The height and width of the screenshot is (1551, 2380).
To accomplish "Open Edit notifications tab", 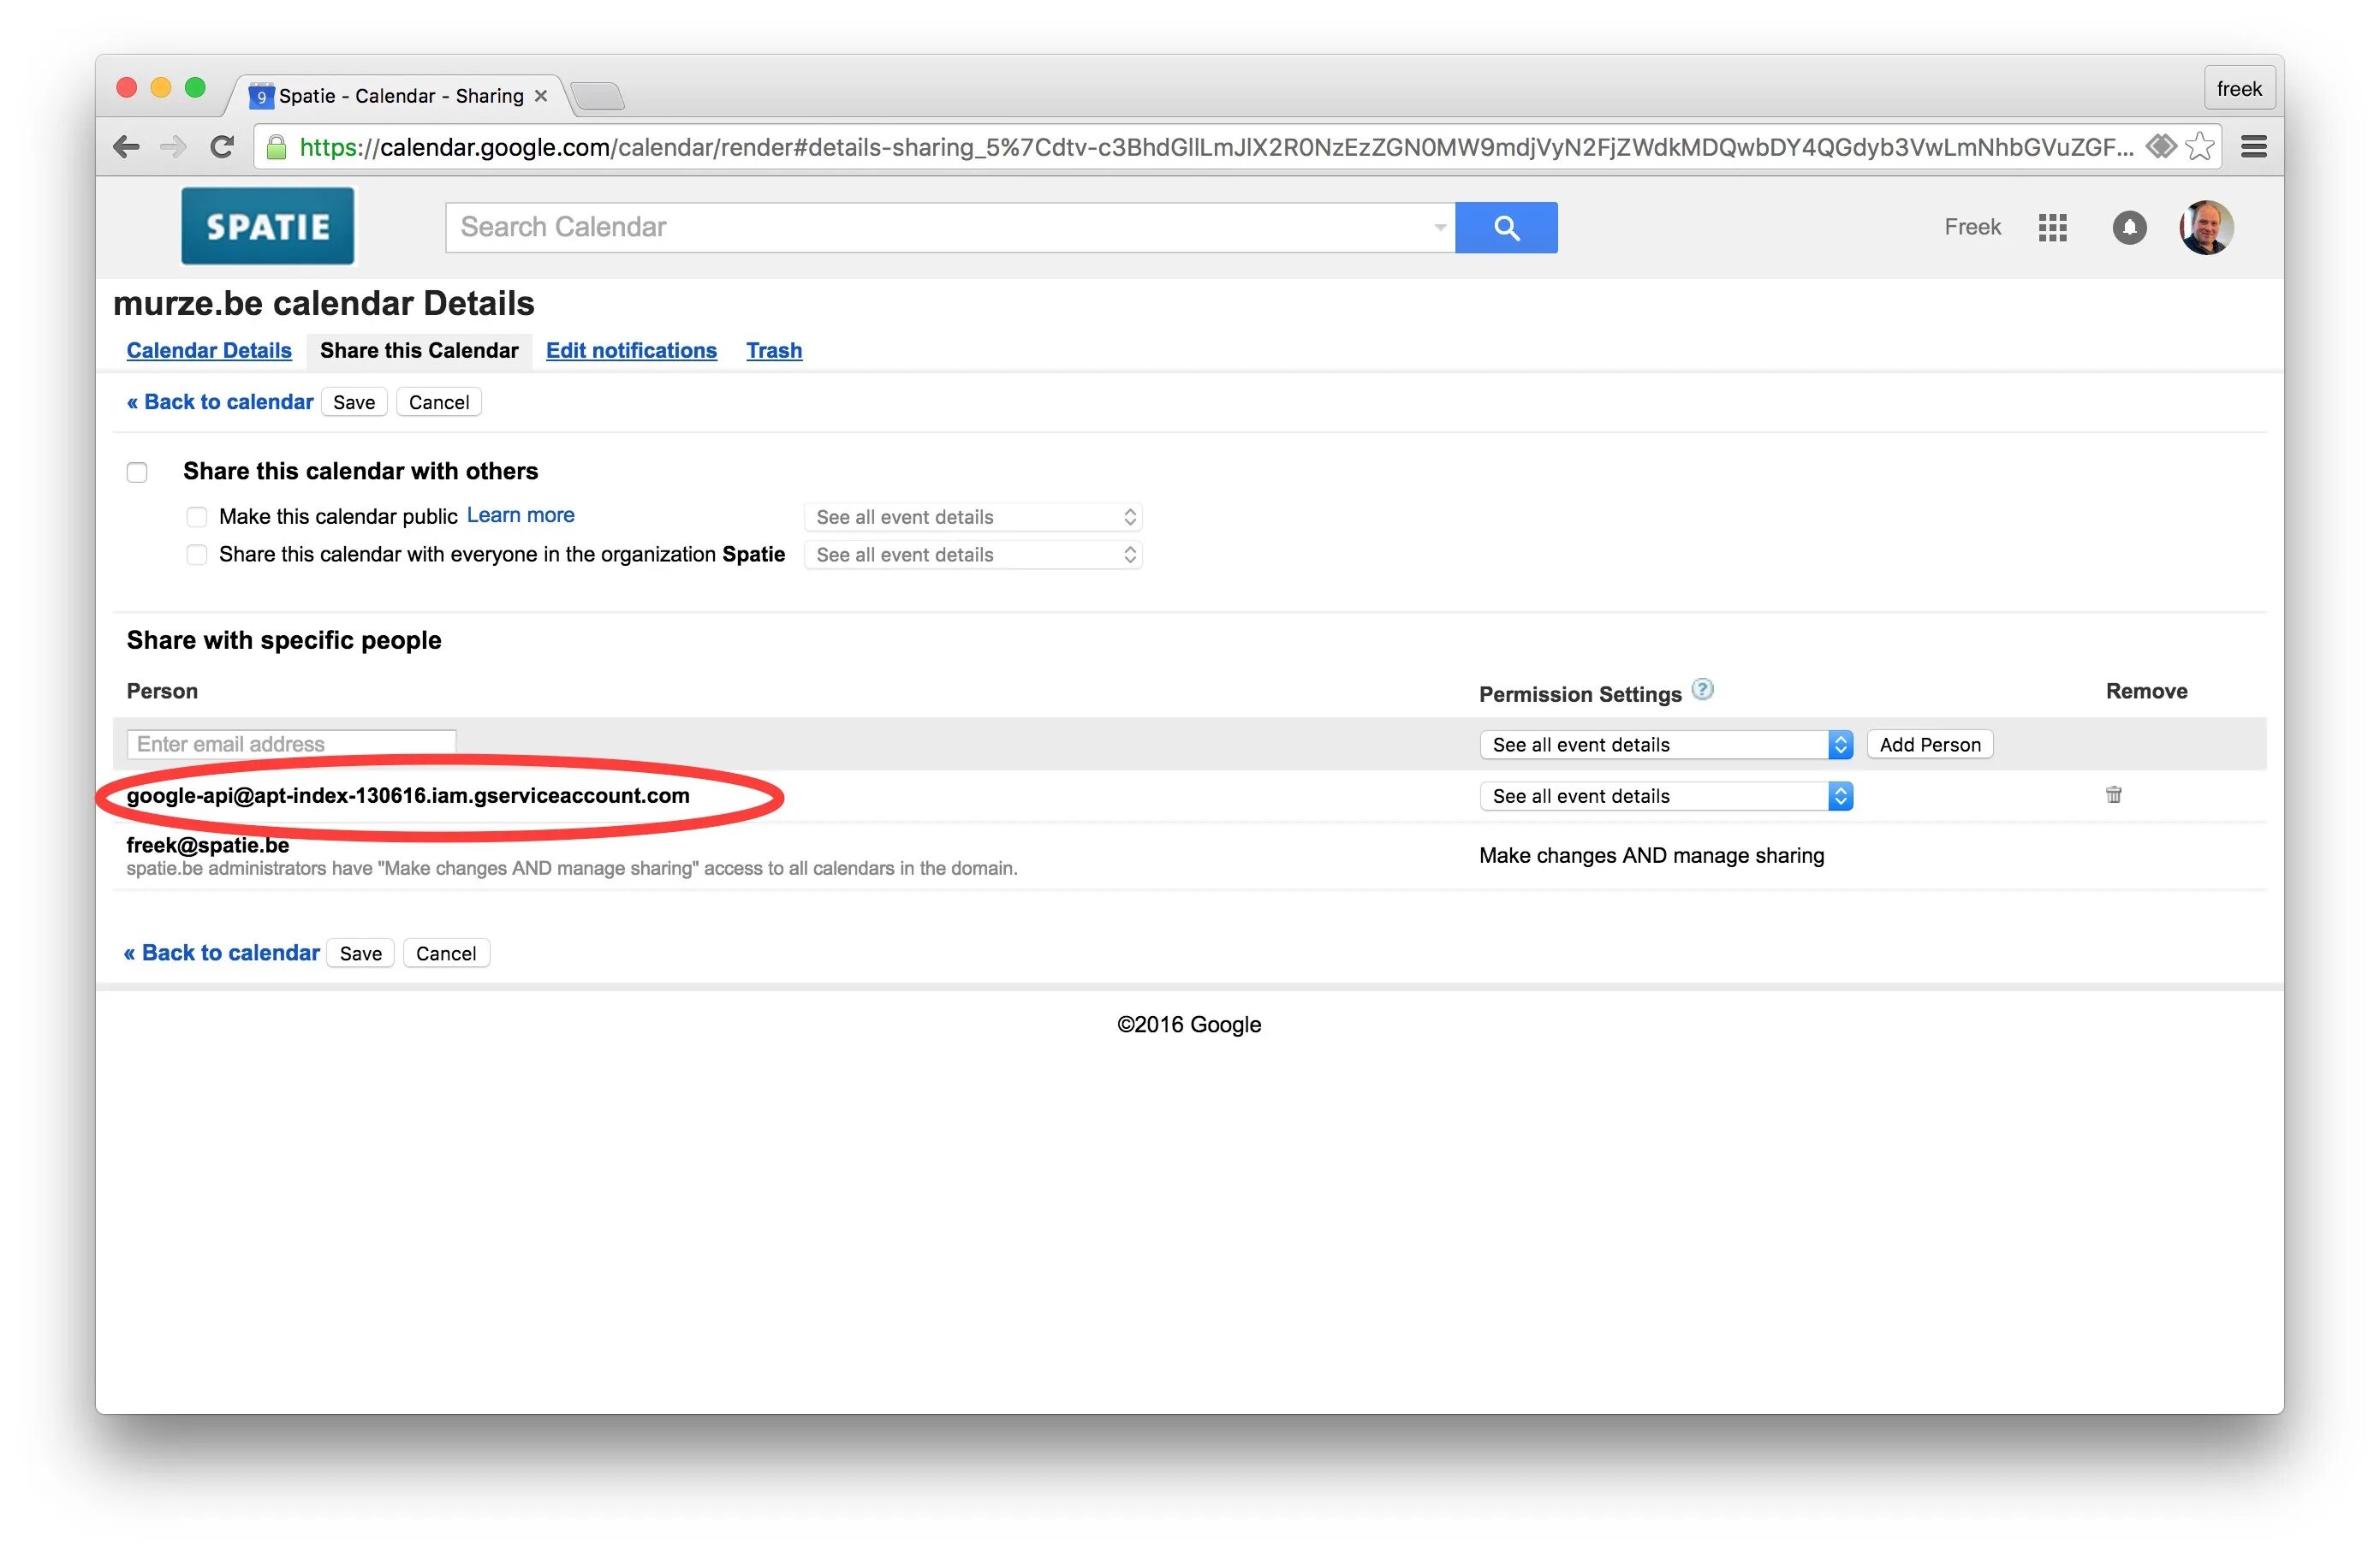I will pos(631,350).
